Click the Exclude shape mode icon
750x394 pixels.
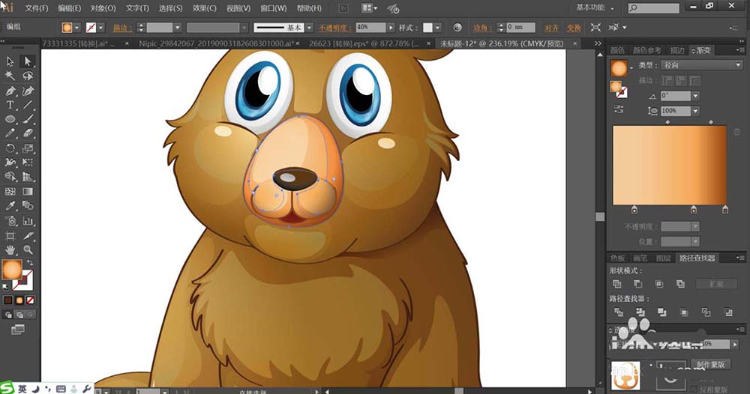pyautogui.click(x=680, y=284)
